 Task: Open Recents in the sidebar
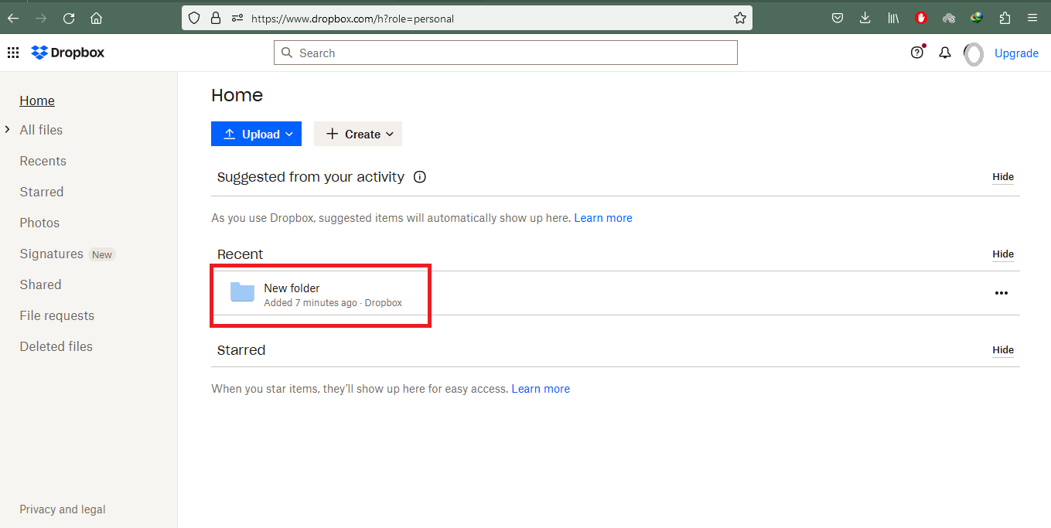coord(43,161)
